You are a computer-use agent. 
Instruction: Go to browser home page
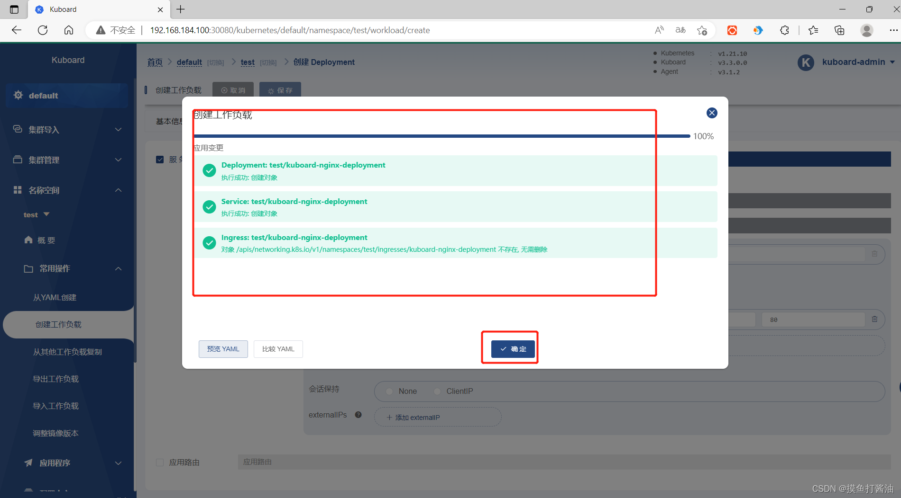[69, 30]
